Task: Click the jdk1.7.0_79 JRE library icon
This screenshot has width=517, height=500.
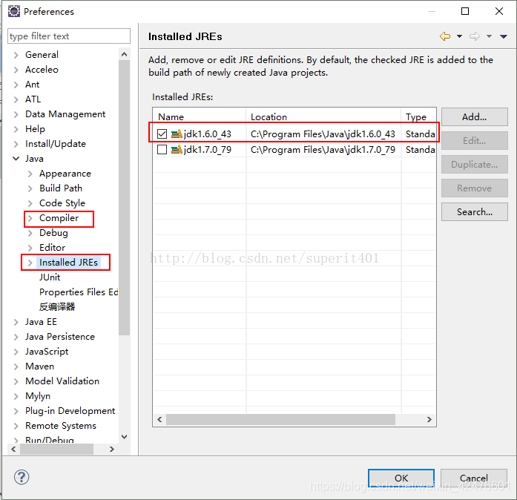Action: click(177, 149)
